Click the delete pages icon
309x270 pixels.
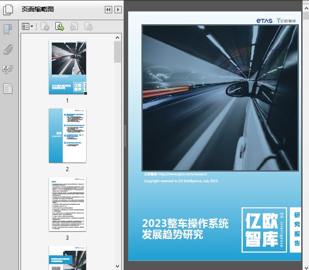45,27
